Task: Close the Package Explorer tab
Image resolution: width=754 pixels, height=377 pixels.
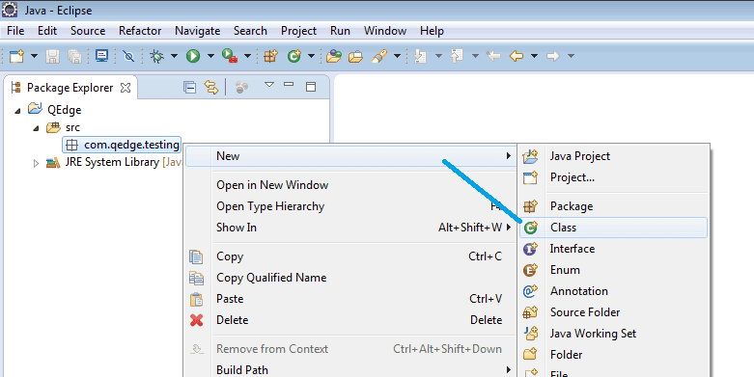Action: [x=126, y=88]
